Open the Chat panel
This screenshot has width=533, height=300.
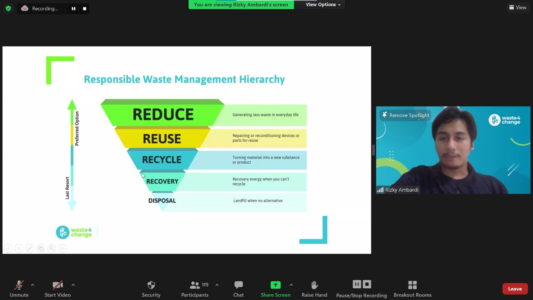click(x=238, y=289)
